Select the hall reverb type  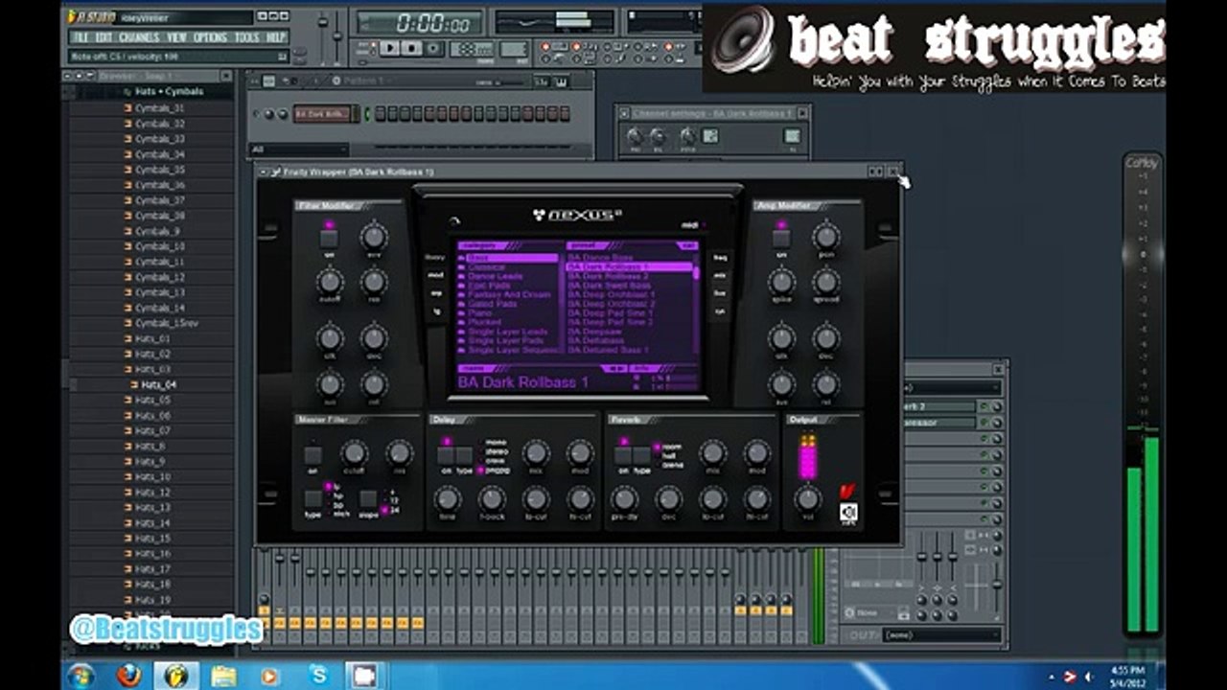(670, 455)
